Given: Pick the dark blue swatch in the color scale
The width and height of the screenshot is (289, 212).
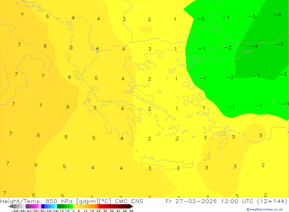Looking at the screenshot, I should tap(43, 207).
